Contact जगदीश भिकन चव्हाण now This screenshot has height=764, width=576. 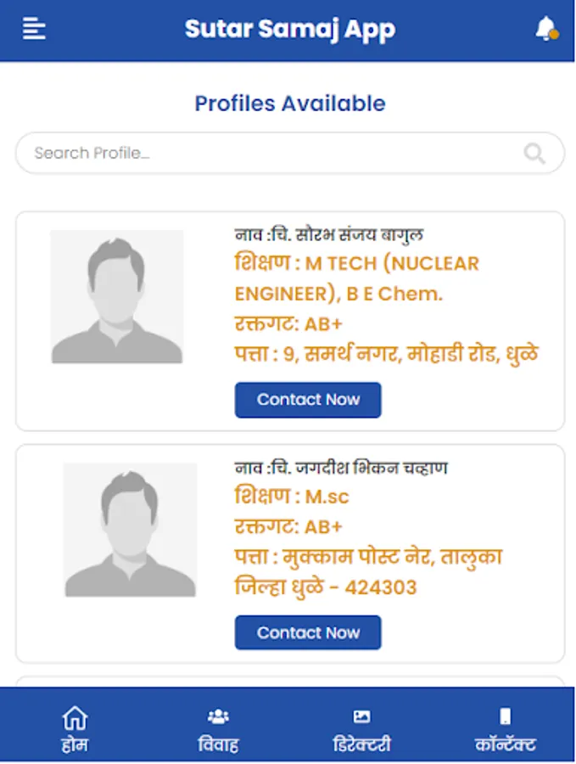(x=308, y=632)
